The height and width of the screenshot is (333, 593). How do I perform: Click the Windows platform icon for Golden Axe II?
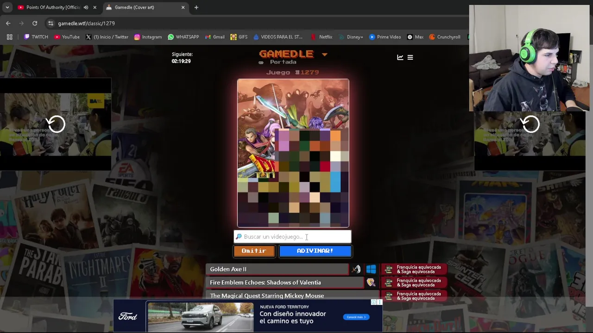coord(371,269)
